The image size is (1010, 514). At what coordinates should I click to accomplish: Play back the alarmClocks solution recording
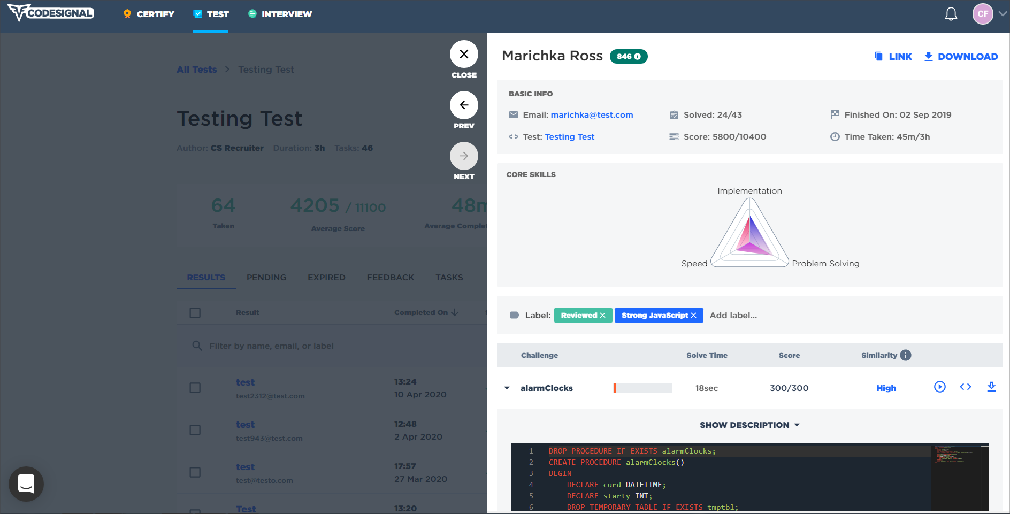point(939,387)
